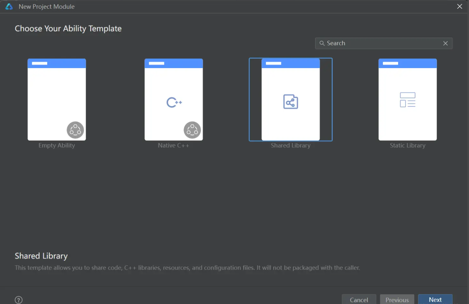Go back with the Previous button
469x304 pixels.
click(397, 300)
